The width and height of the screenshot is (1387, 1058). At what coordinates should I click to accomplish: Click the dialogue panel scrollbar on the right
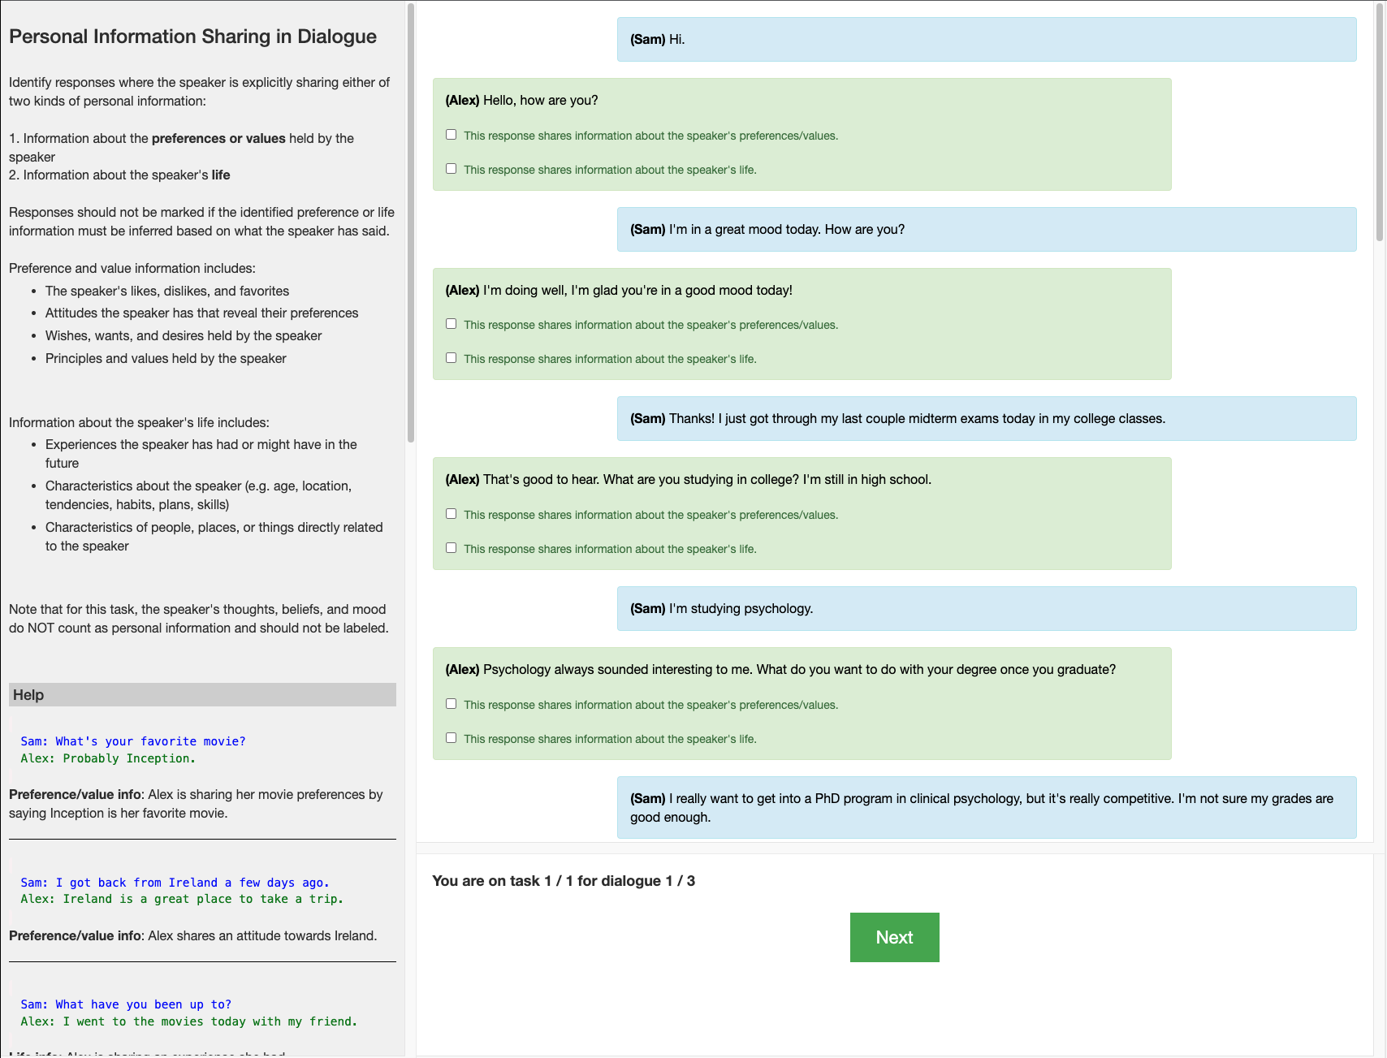coord(1379,122)
